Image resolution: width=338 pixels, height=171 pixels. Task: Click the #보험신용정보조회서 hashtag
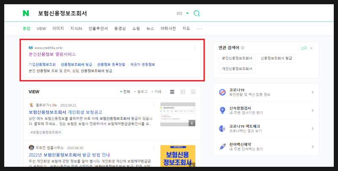(x=46, y=132)
